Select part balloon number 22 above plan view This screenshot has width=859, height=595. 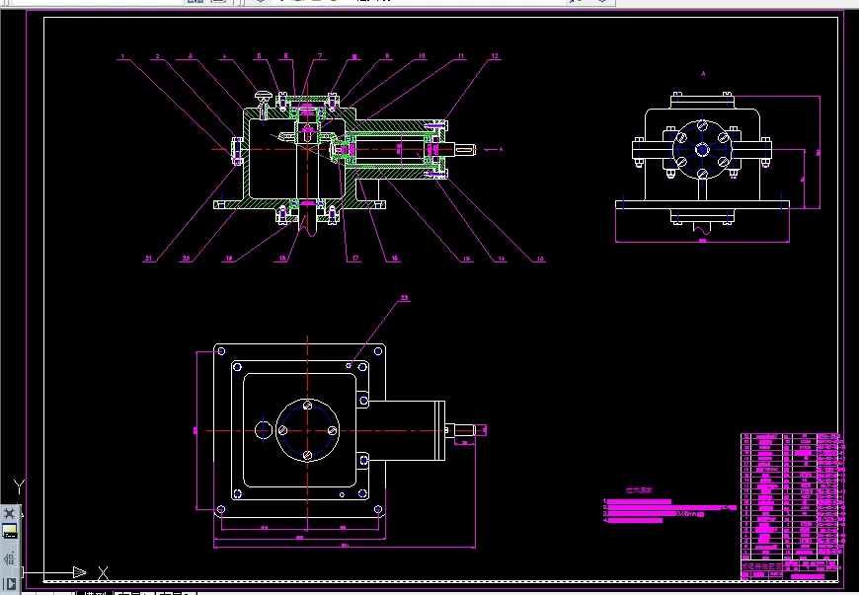point(404,298)
